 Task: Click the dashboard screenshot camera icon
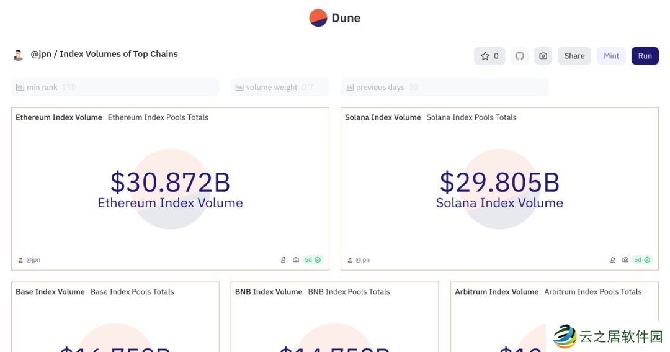[x=543, y=56]
